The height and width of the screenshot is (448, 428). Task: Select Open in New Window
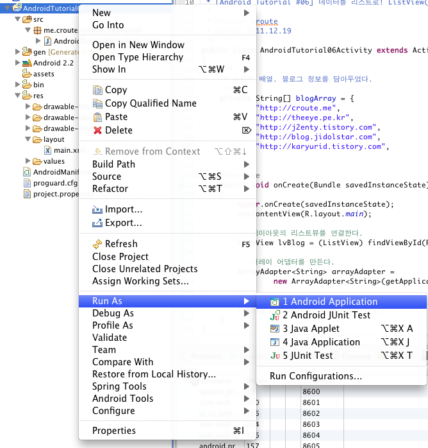[x=168, y=45]
